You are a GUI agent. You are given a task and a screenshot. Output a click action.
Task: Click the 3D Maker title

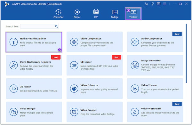click(25, 87)
